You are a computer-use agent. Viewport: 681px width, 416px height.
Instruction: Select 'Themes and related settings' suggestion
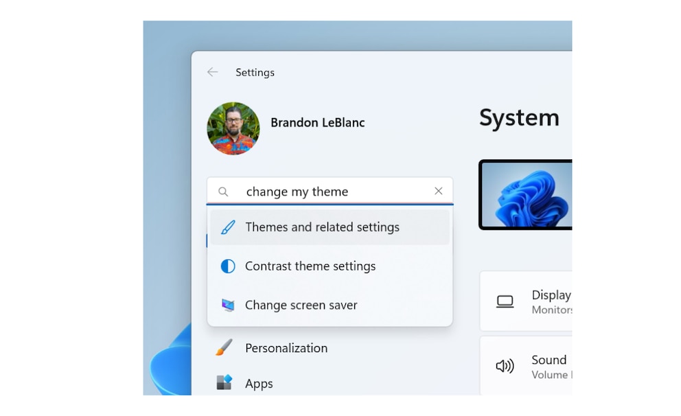click(x=330, y=227)
